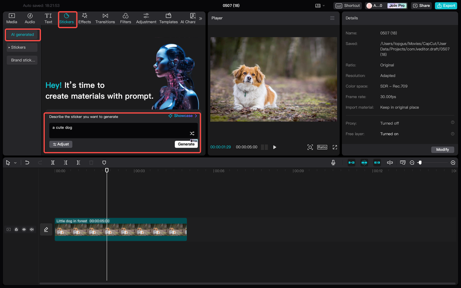Click the undo arrow in timeline toolbar
461x288 pixels.
click(27, 163)
